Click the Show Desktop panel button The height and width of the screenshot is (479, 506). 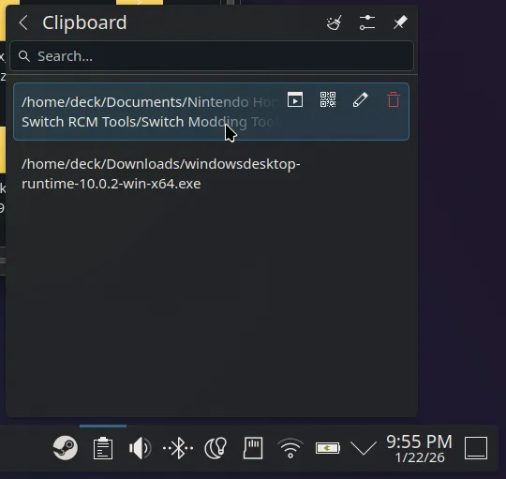(x=476, y=448)
